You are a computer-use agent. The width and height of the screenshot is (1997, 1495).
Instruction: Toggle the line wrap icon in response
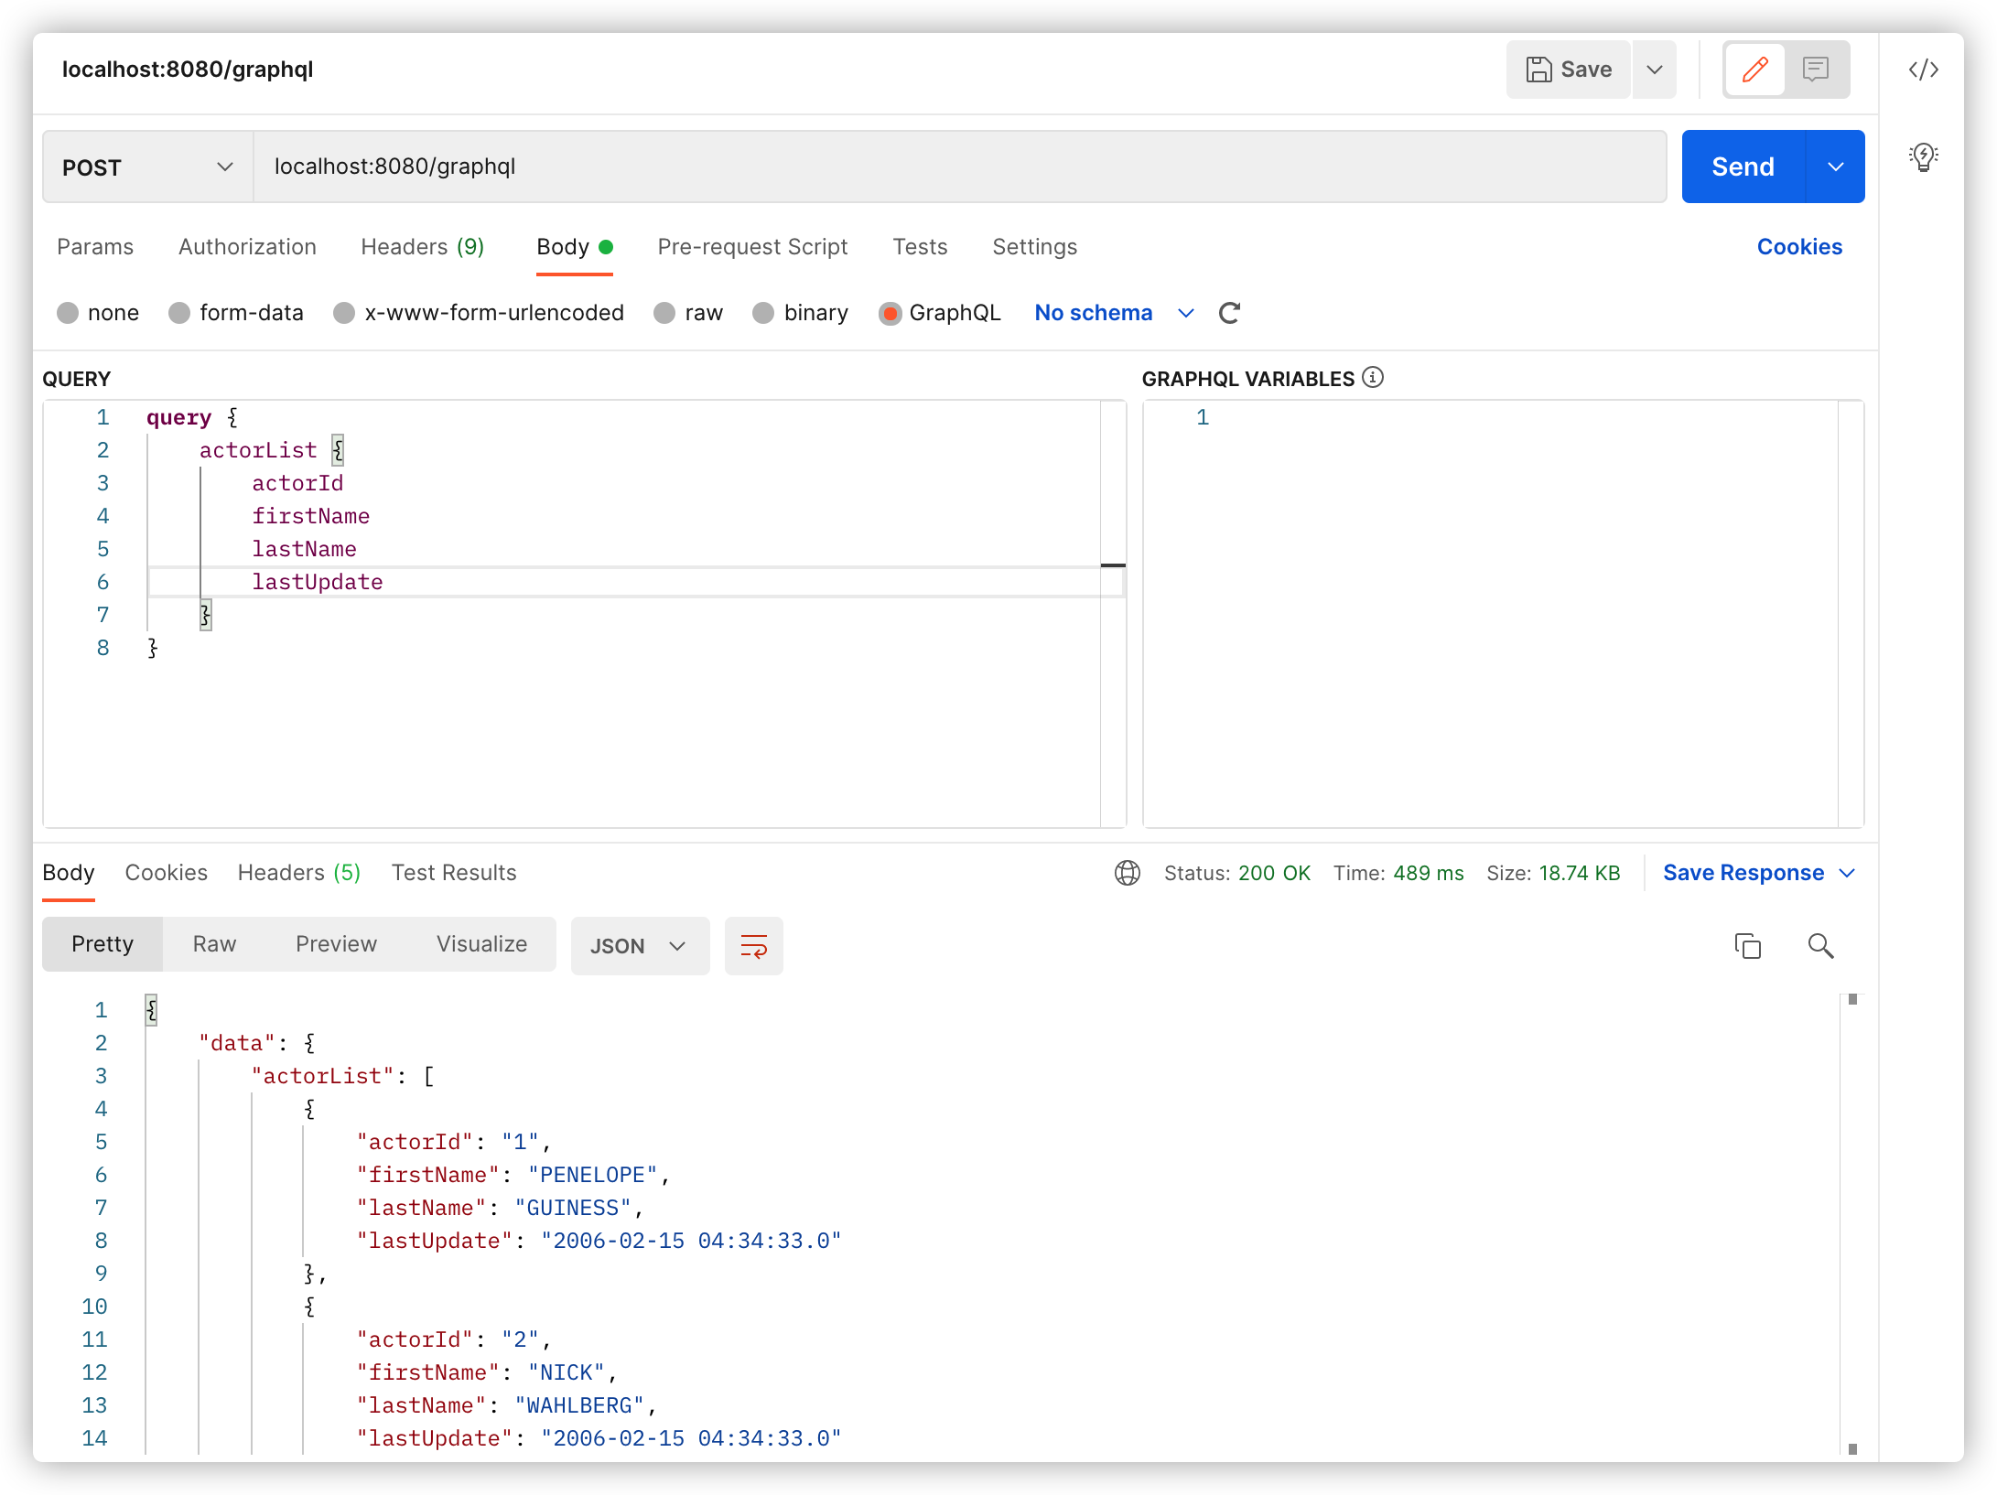click(753, 945)
